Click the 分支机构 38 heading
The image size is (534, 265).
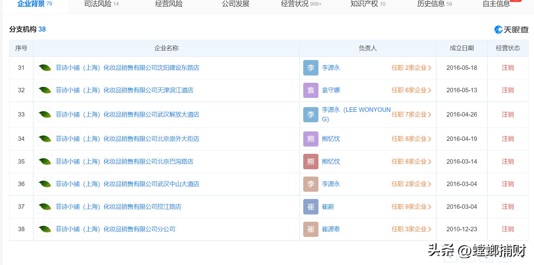point(28,29)
